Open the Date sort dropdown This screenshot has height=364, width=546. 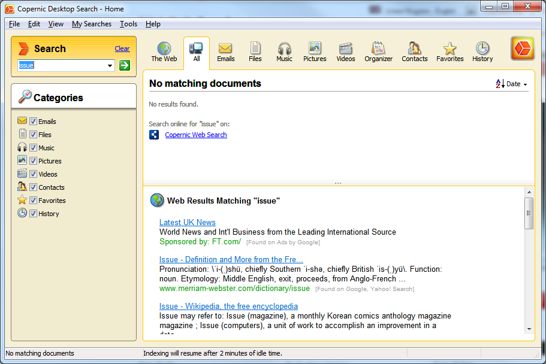517,84
